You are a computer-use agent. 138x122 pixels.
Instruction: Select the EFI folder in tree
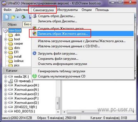[16, 52]
